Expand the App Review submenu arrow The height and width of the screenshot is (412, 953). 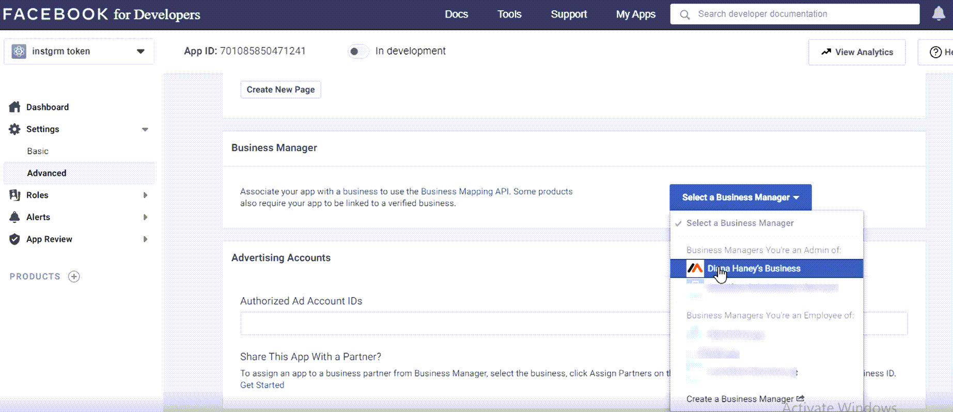(145, 239)
